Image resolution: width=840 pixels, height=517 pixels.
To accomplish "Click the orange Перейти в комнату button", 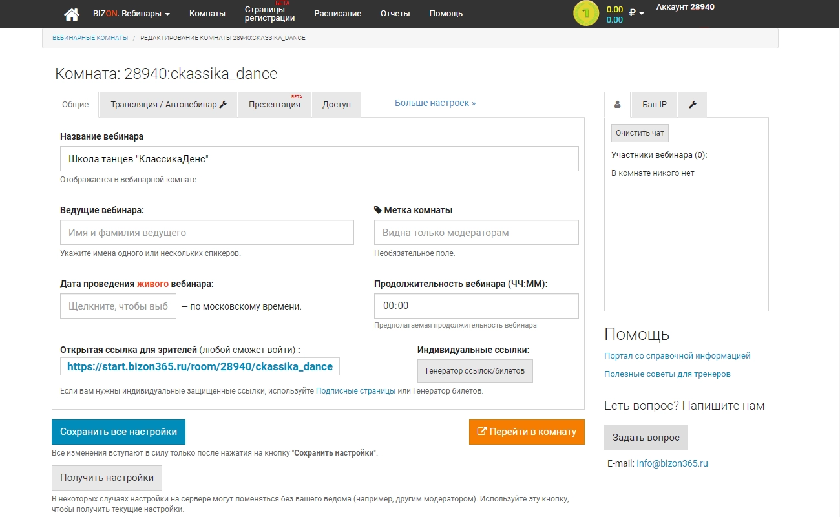I will click(x=526, y=432).
